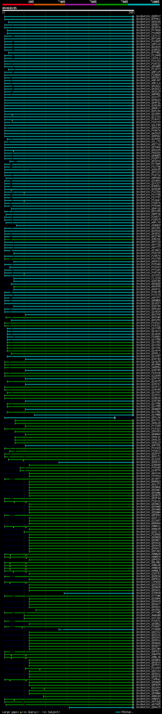Viewport: 162px width, 714px height.
Task: Select the query label AV418135
Action: click(x=9, y=8)
